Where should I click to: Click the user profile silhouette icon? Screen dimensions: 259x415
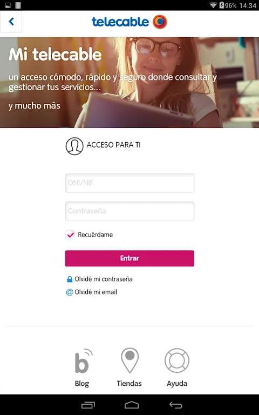74,146
